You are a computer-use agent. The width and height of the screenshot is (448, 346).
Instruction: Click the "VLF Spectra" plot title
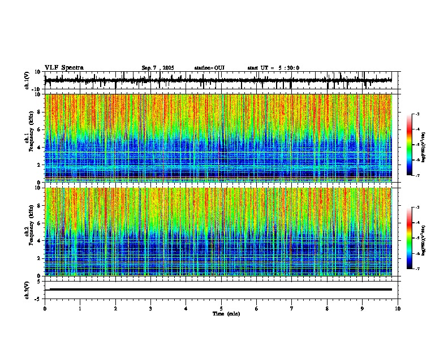pos(64,68)
